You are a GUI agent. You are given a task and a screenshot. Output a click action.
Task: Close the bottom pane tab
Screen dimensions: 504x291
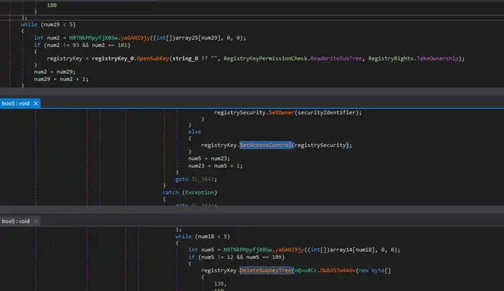(36, 221)
